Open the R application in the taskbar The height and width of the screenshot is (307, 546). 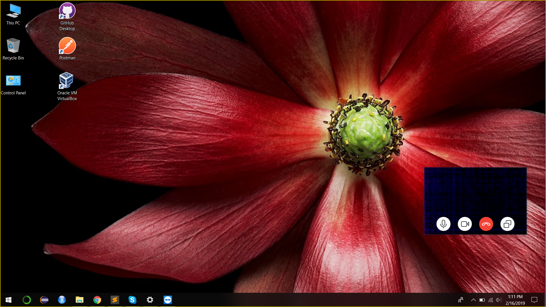click(x=62, y=300)
